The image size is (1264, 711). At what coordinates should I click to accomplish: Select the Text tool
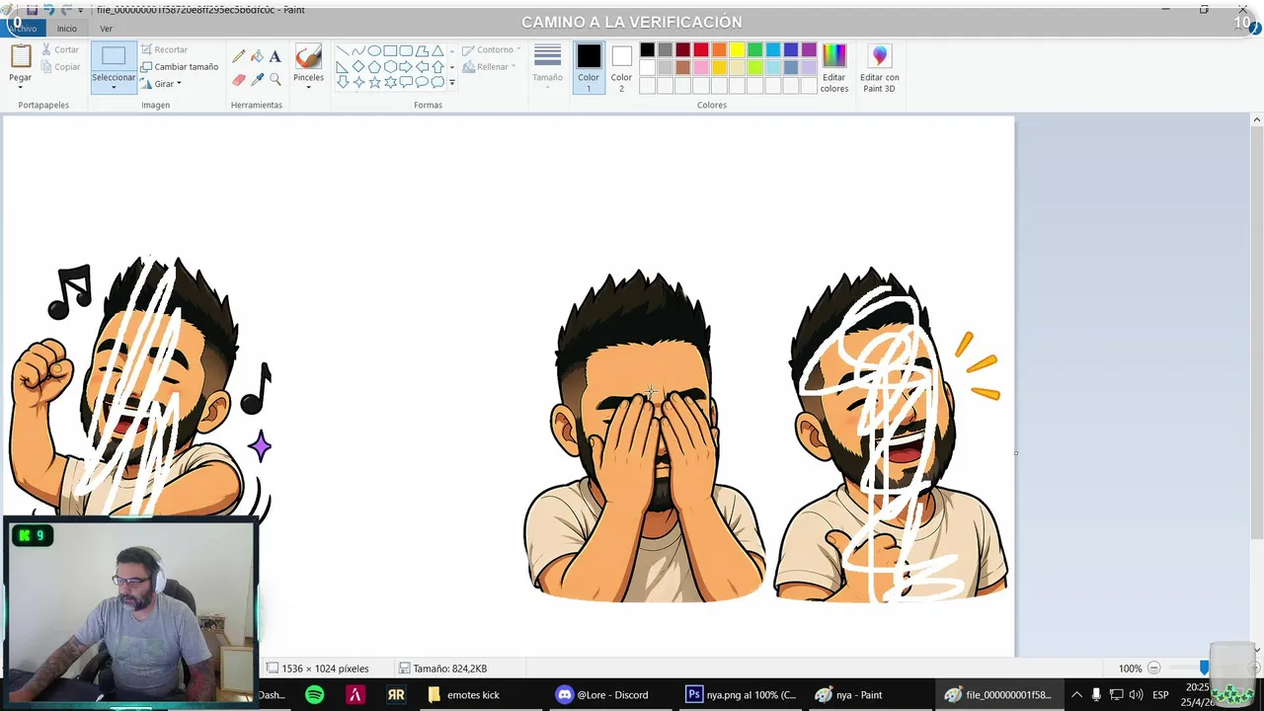pos(275,57)
